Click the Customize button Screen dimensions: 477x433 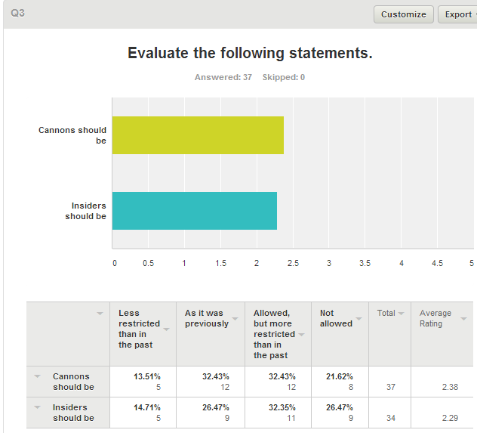pos(404,14)
